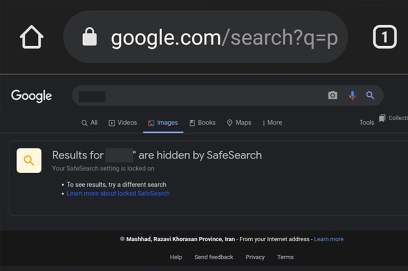Open the tab switcher showing 1 tab
The height and width of the screenshot is (271, 408).
coord(385,37)
